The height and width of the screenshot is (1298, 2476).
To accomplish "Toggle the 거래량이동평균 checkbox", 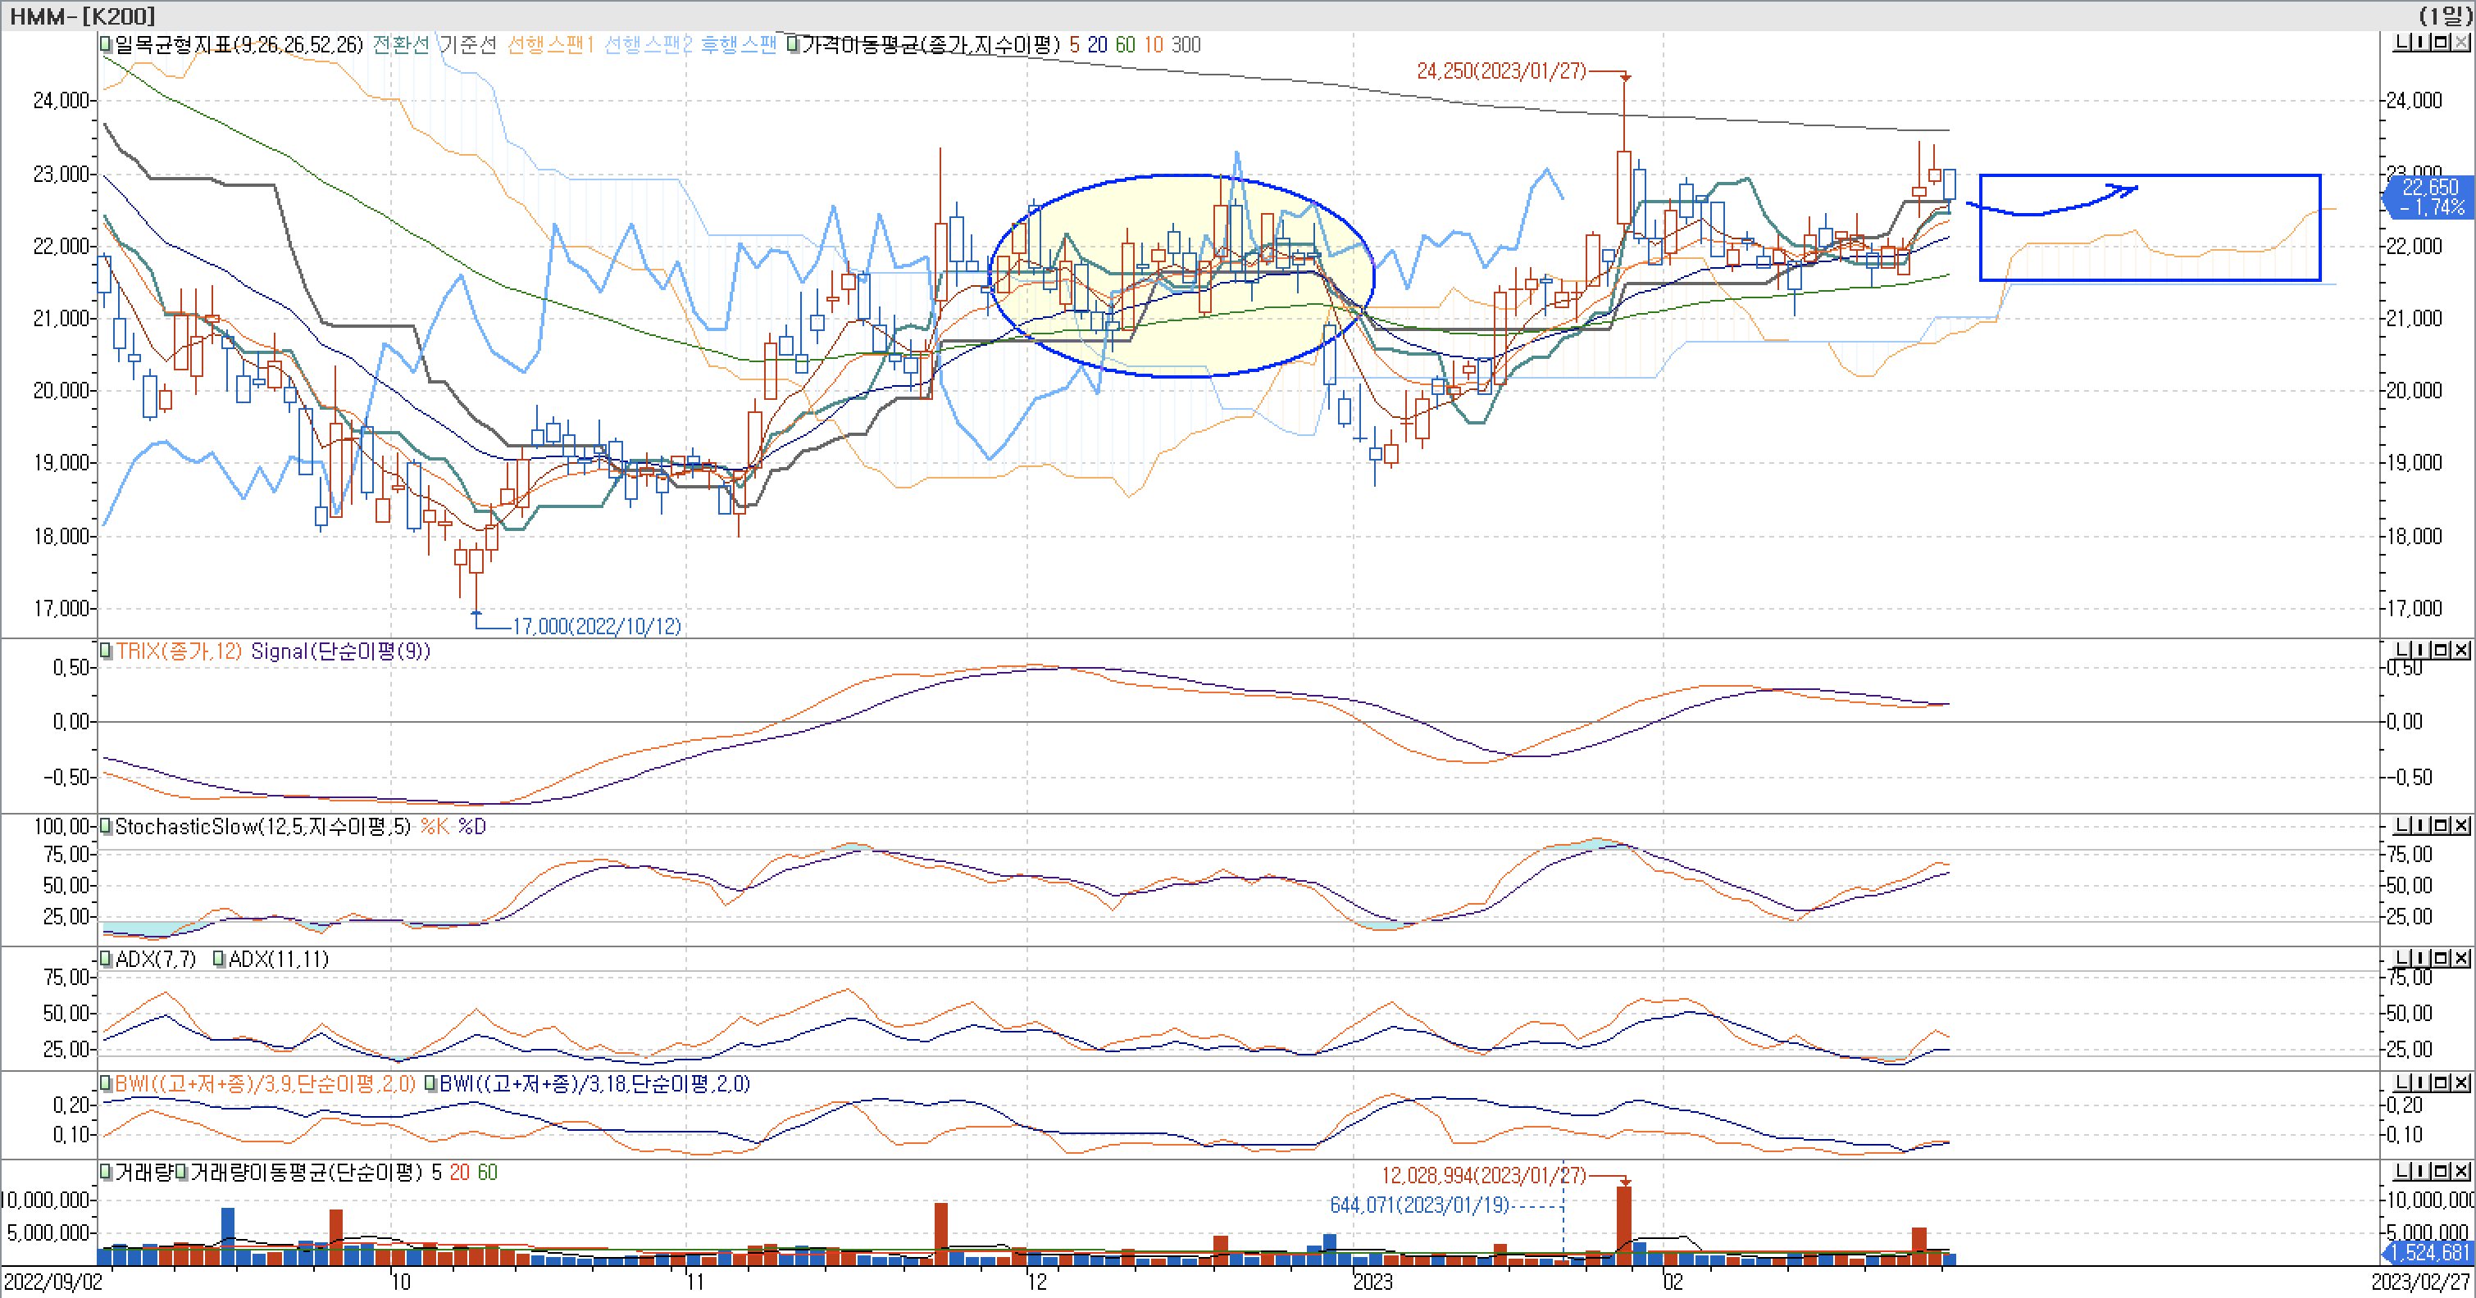I will 180,1172.
